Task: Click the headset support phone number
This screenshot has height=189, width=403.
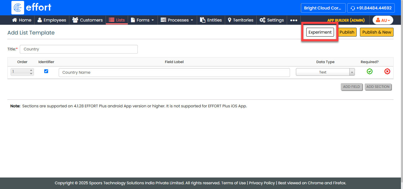Action: click(x=371, y=8)
